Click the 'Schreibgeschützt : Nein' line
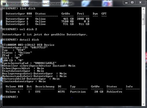The width and height of the screenshot is (147, 108). (x=23, y=68)
